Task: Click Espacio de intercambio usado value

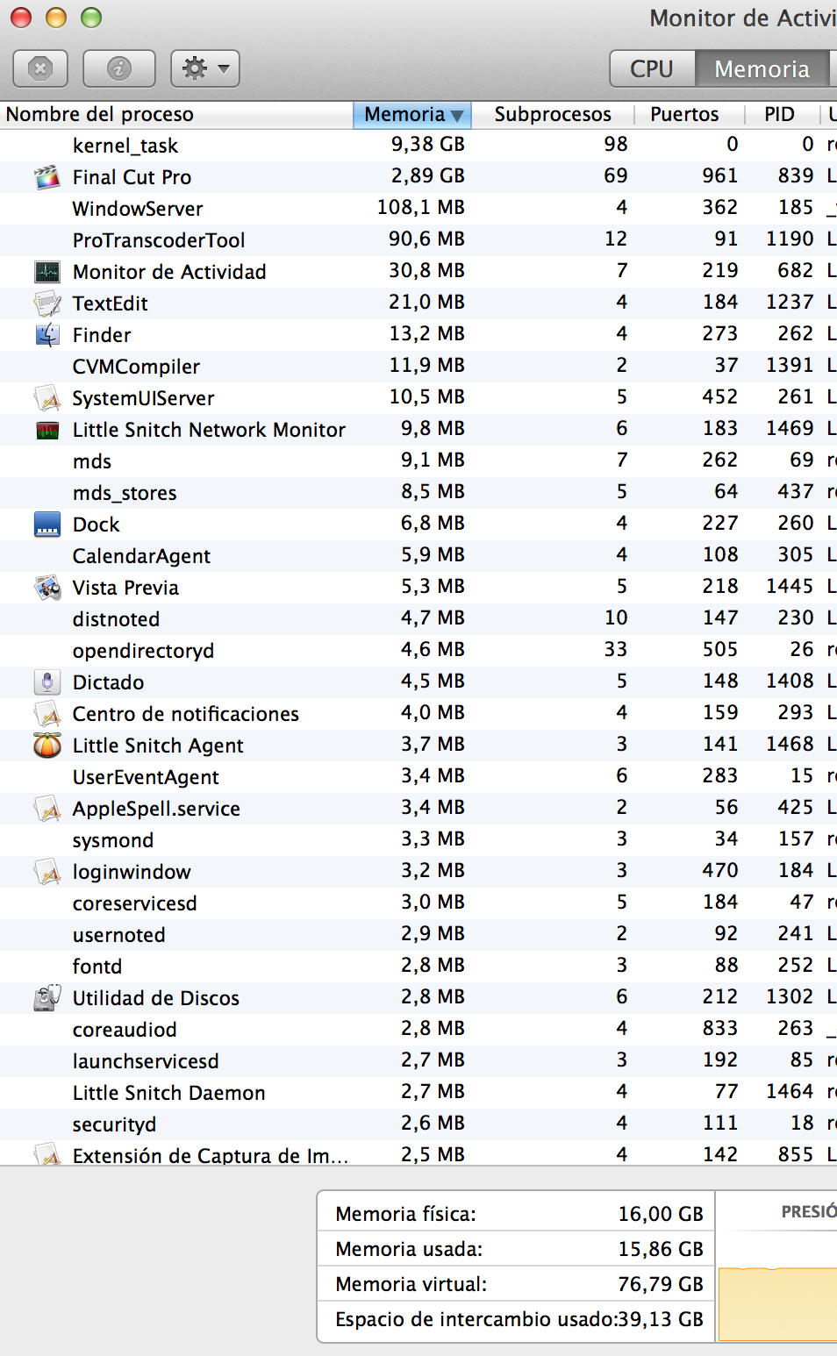Action: [661, 1319]
